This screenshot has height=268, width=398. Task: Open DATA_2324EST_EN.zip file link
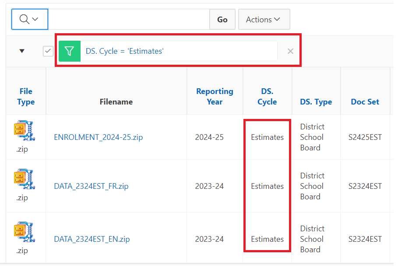click(x=92, y=239)
